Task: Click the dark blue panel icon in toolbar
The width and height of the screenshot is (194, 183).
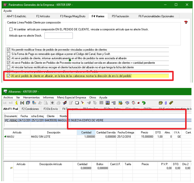Action: pos(108,103)
